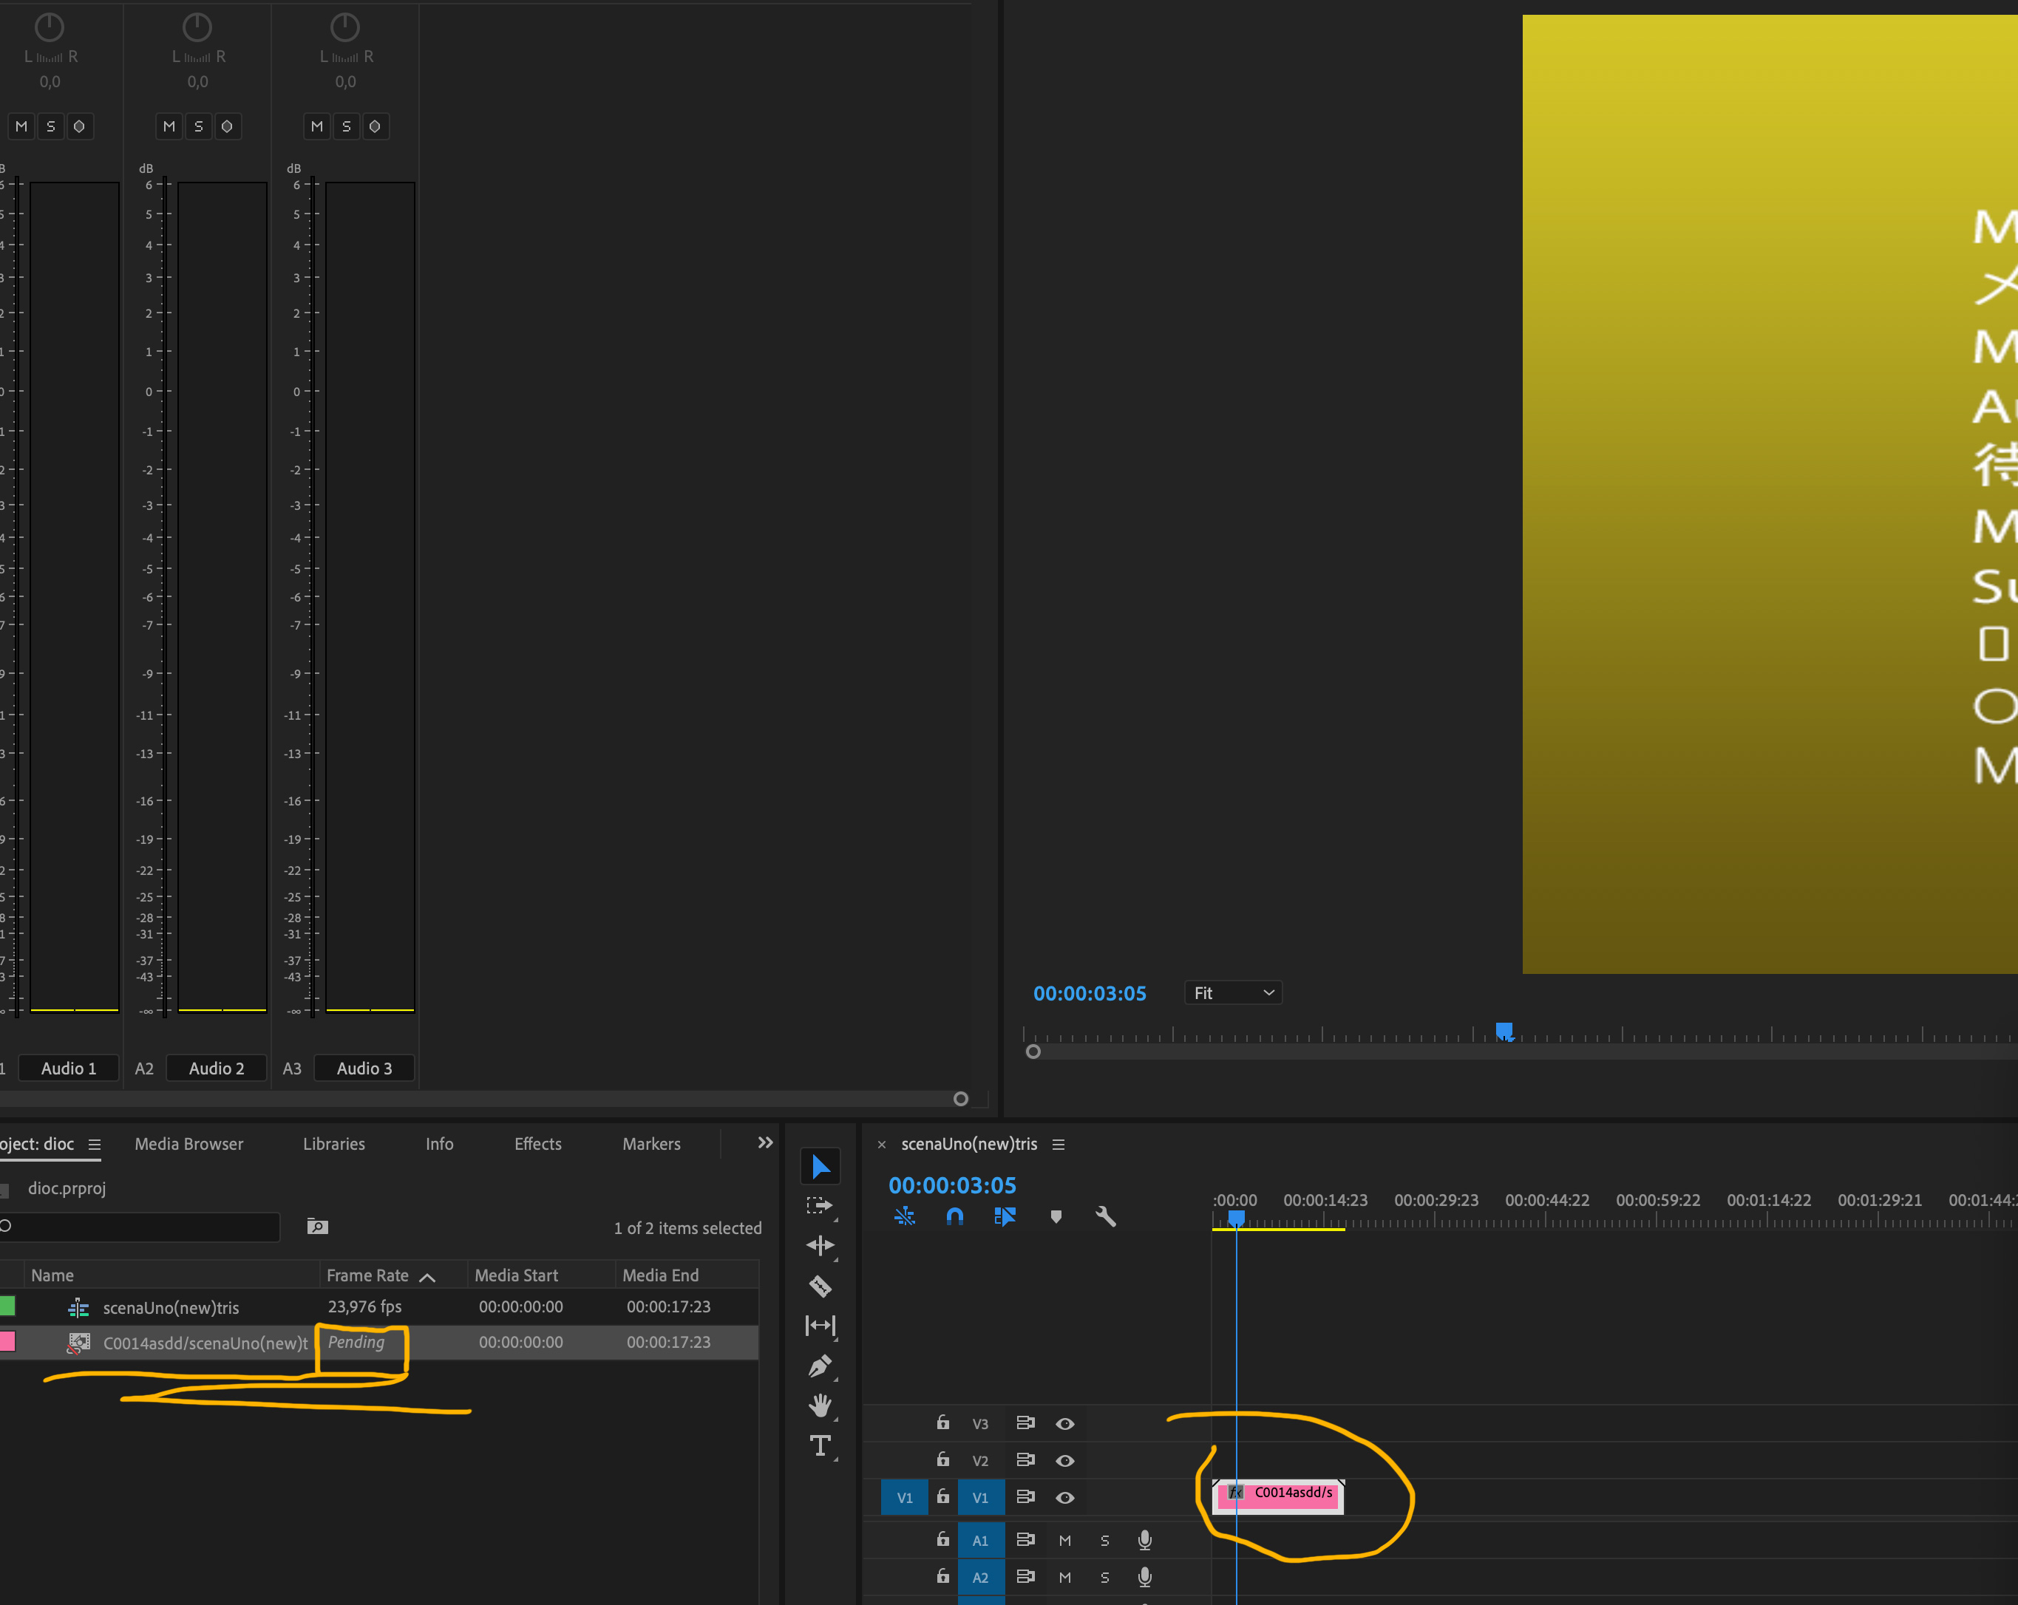Toggle sync lock for track A2
Screen dimensions: 2018x1605
1025,1576
